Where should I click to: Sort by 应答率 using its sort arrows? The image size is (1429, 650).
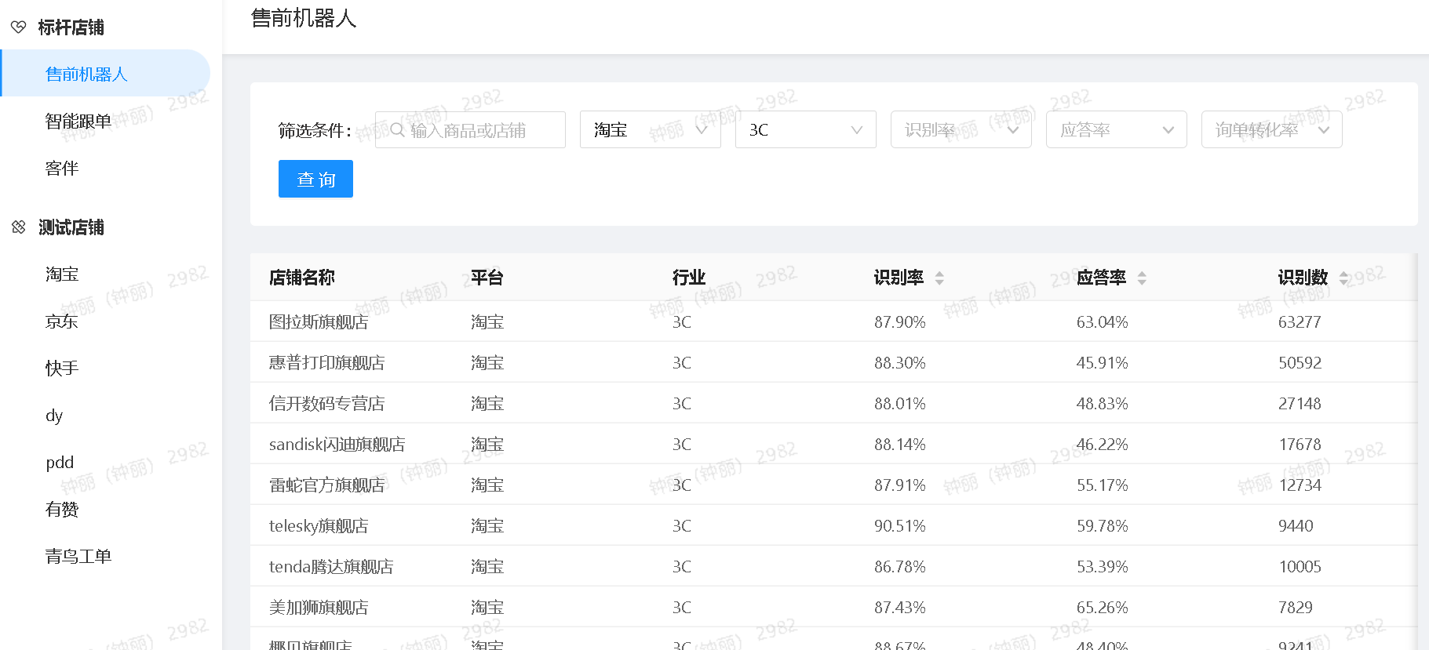[x=1142, y=278]
